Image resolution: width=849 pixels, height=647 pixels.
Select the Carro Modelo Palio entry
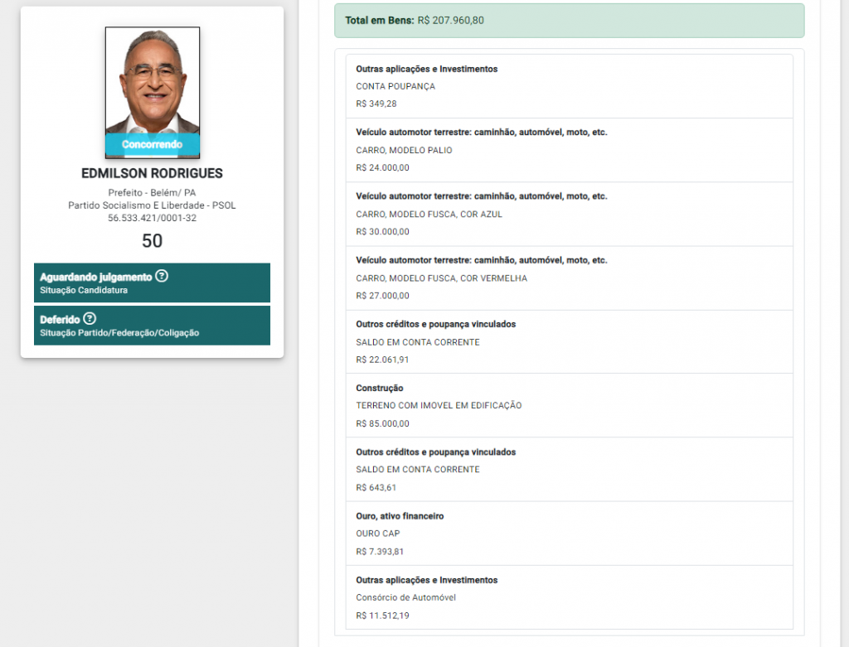pyautogui.click(x=569, y=150)
